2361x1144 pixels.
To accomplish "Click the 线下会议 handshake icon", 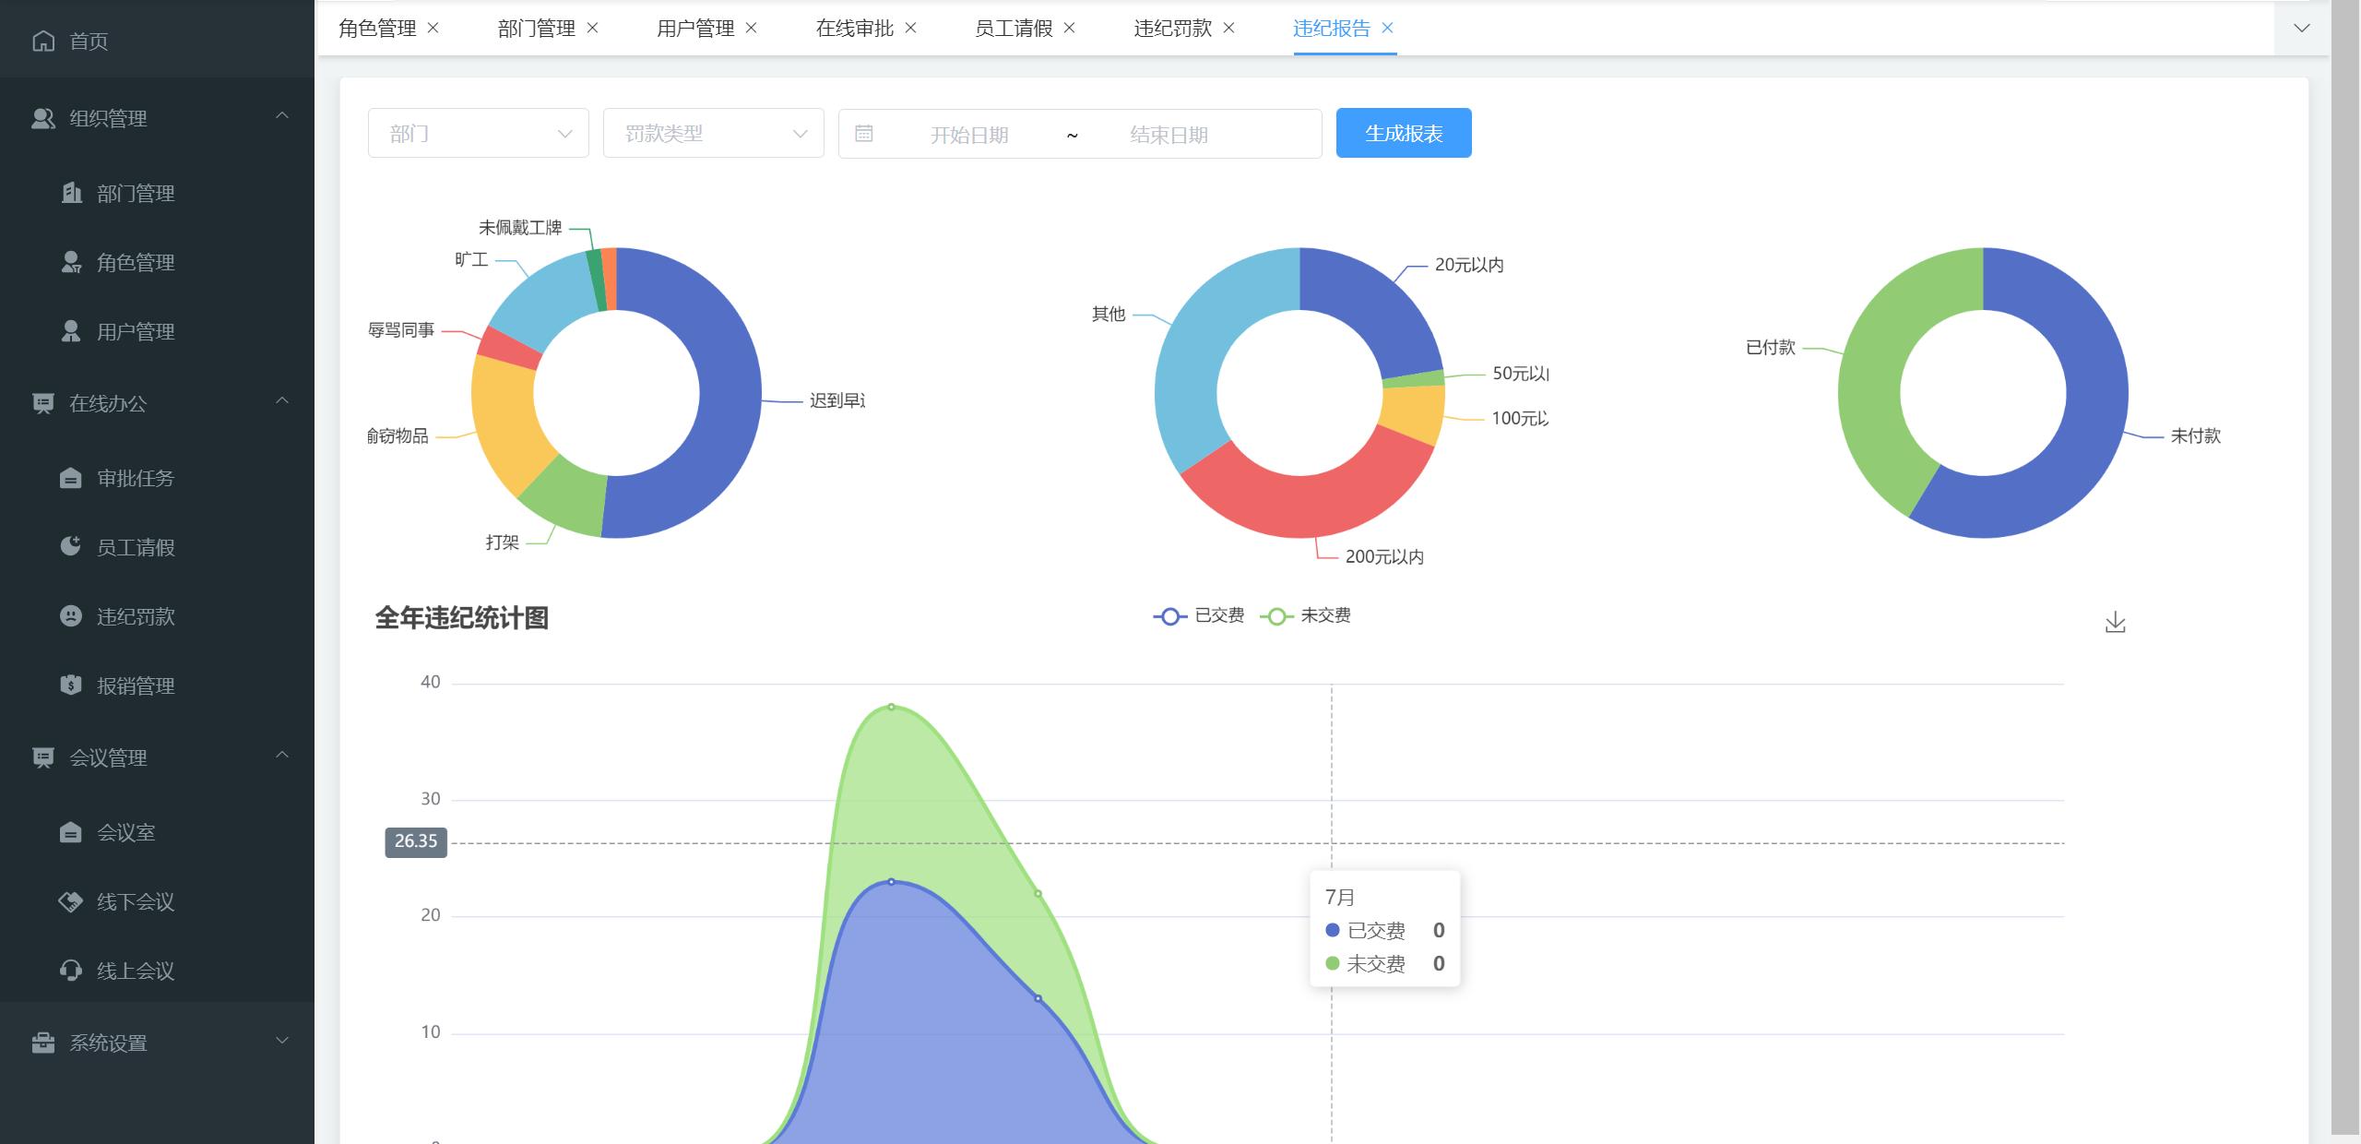I will click(71, 901).
